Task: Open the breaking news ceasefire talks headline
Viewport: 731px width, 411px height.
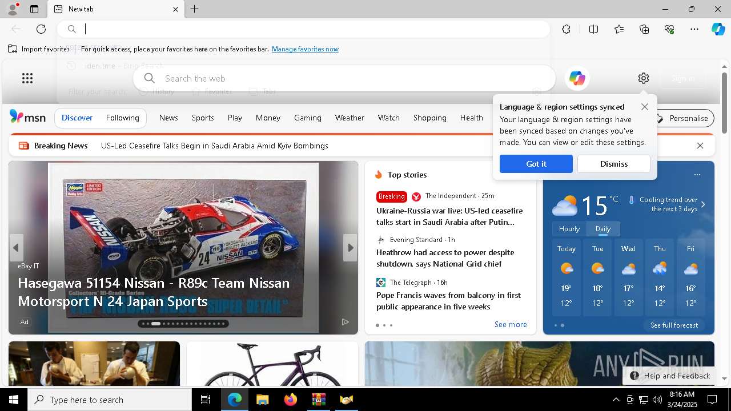Action: click(x=215, y=146)
